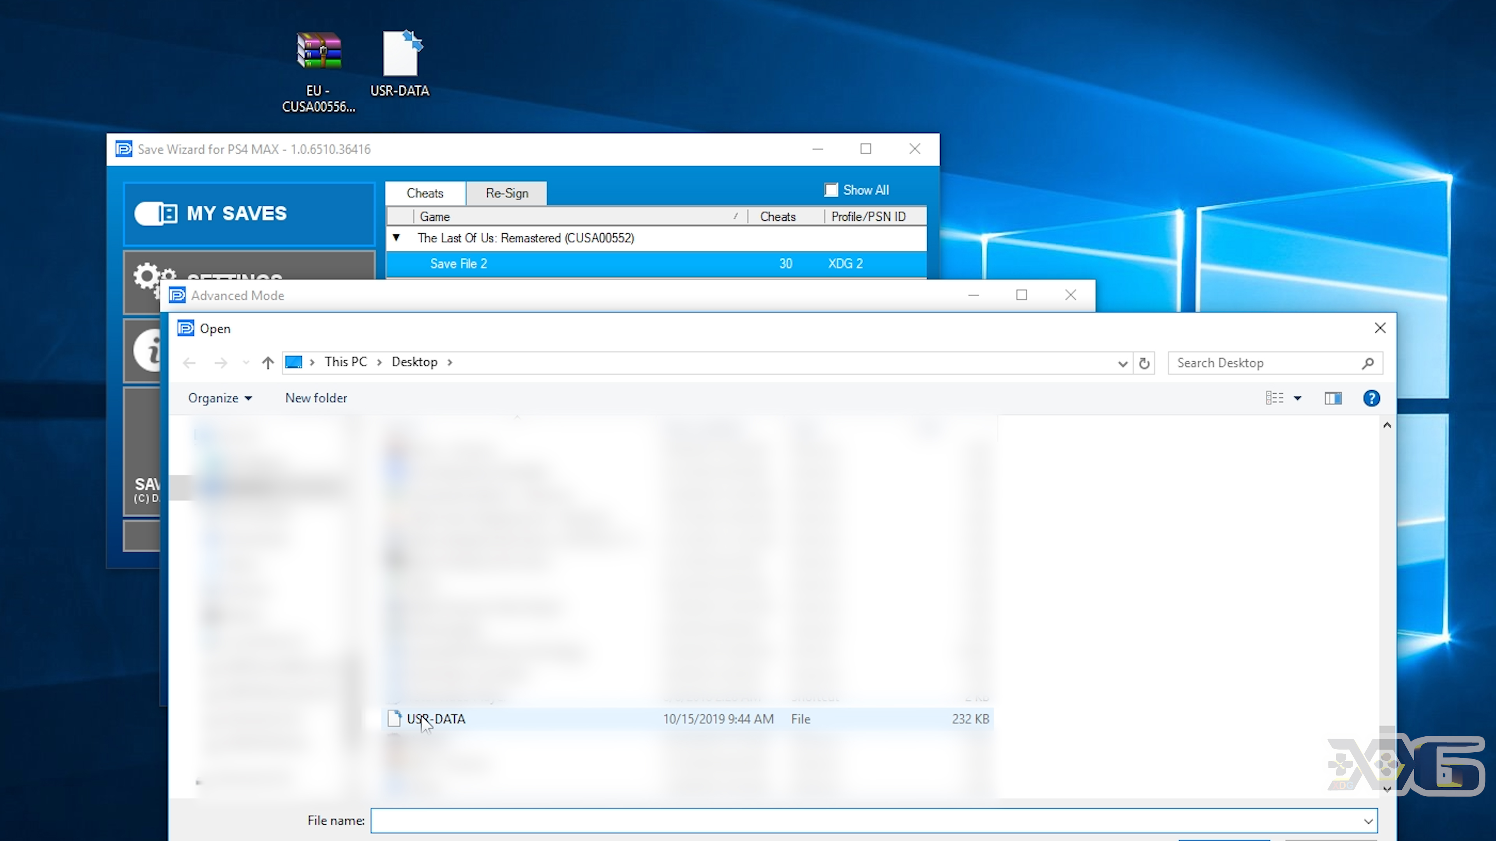Open the Help question mark icon
Screen dimensions: 1496x841
pyautogui.click(x=1371, y=398)
